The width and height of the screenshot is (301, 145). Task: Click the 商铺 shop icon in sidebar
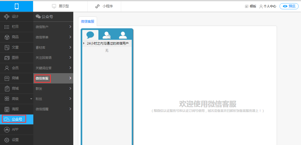[x=7, y=78]
